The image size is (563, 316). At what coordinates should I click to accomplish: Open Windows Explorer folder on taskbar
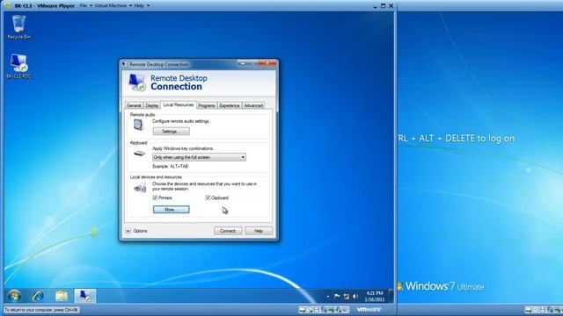(62, 296)
